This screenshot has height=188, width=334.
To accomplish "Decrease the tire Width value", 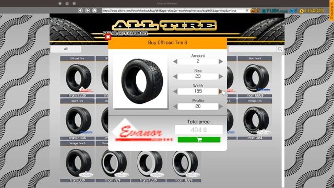I will 175,91.
